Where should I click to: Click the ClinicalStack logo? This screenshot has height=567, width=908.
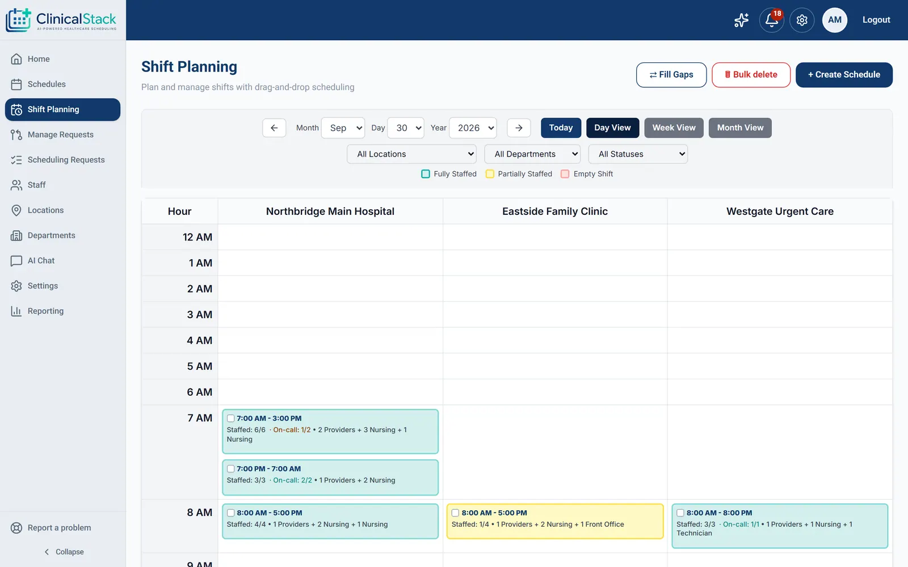click(61, 20)
